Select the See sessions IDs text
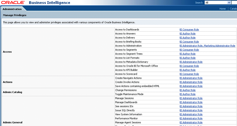This screenshot has width=237, height=126. click(x=124, y=106)
